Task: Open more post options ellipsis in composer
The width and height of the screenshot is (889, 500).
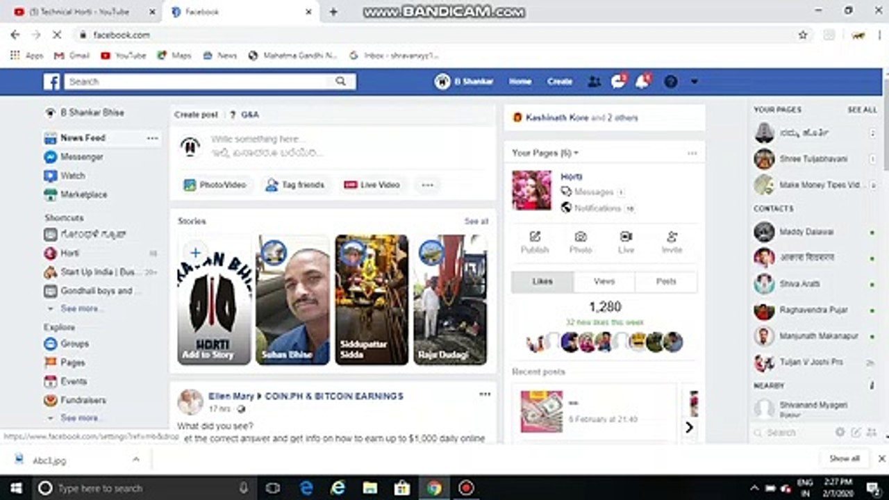Action: click(428, 185)
